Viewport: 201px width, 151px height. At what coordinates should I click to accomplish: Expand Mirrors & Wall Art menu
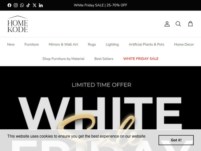click(x=63, y=45)
